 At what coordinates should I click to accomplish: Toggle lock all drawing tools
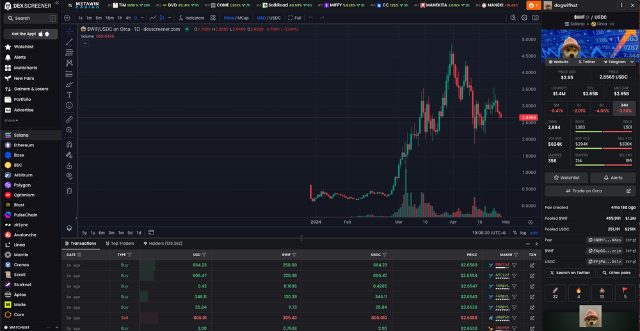coord(69,166)
